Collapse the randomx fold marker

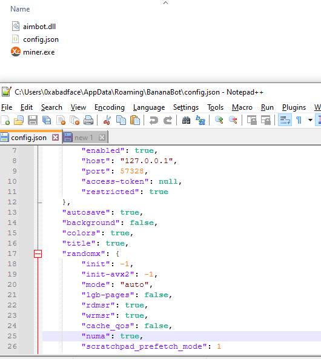coord(38,253)
